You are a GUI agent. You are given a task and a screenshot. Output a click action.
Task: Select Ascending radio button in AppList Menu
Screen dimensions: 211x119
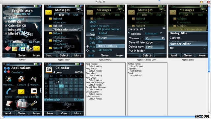[x=87, y=47]
